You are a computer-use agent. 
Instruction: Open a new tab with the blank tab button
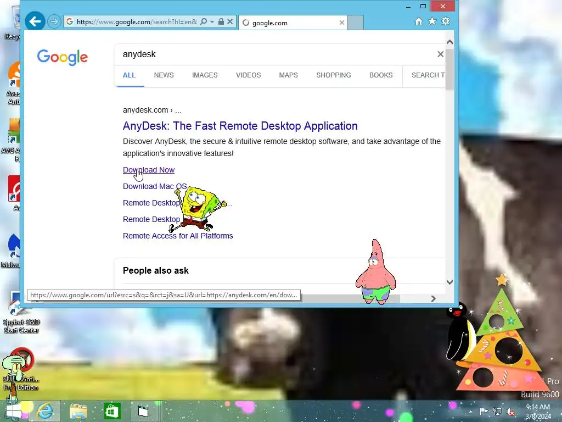(356, 23)
